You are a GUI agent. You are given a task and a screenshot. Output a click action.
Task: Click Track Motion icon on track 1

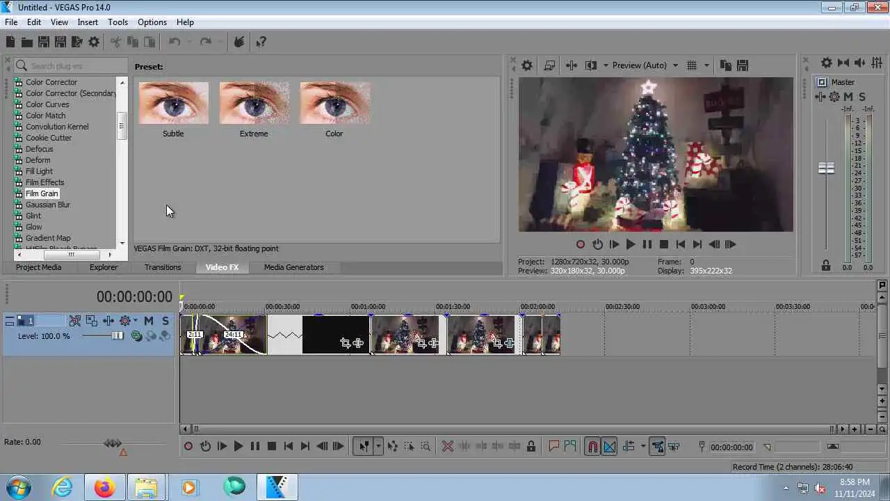(x=92, y=321)
